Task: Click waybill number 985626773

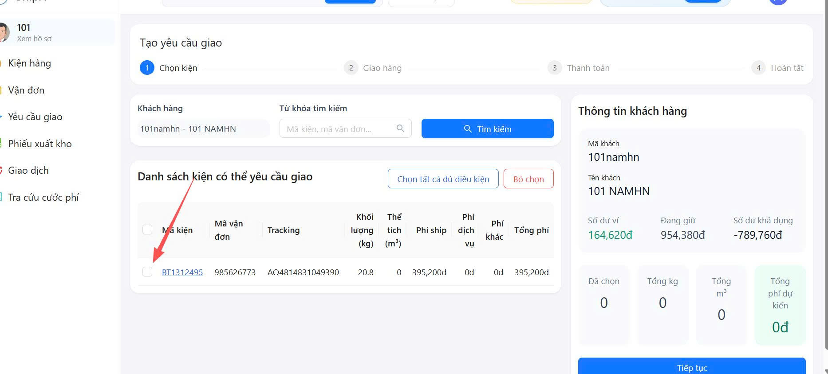Action: click(x=235, y=272)
